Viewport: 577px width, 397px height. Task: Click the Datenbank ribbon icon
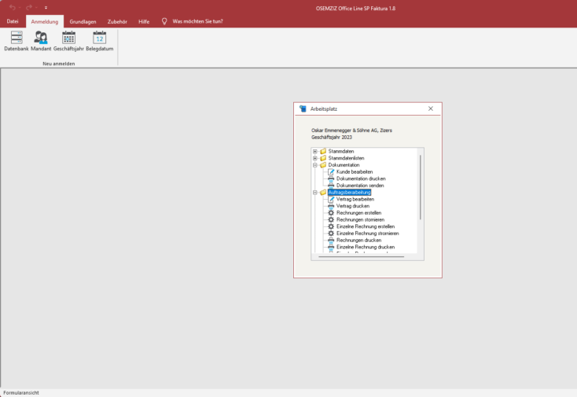(x=17, y=38)
